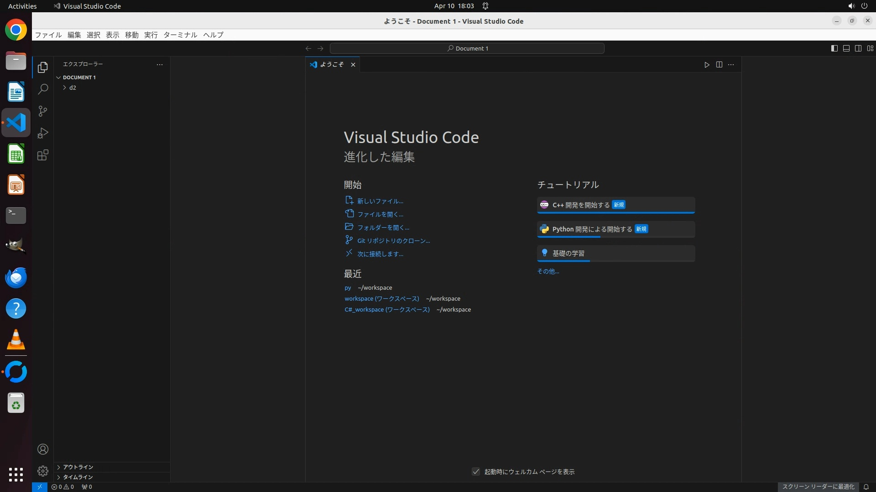Click the remote connection status bar icon
876x492 pixels.
(x=40, y=487)
